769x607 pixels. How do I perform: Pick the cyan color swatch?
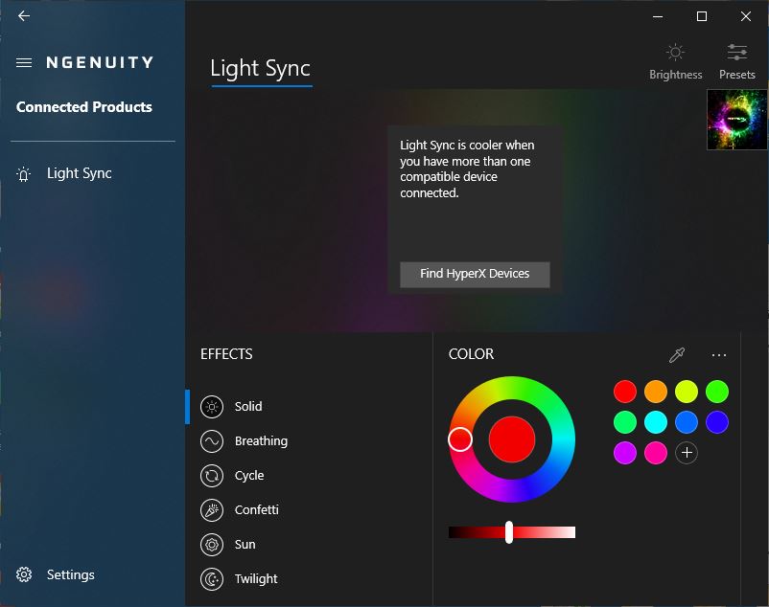pyautogui.click(x=656, y=422)
